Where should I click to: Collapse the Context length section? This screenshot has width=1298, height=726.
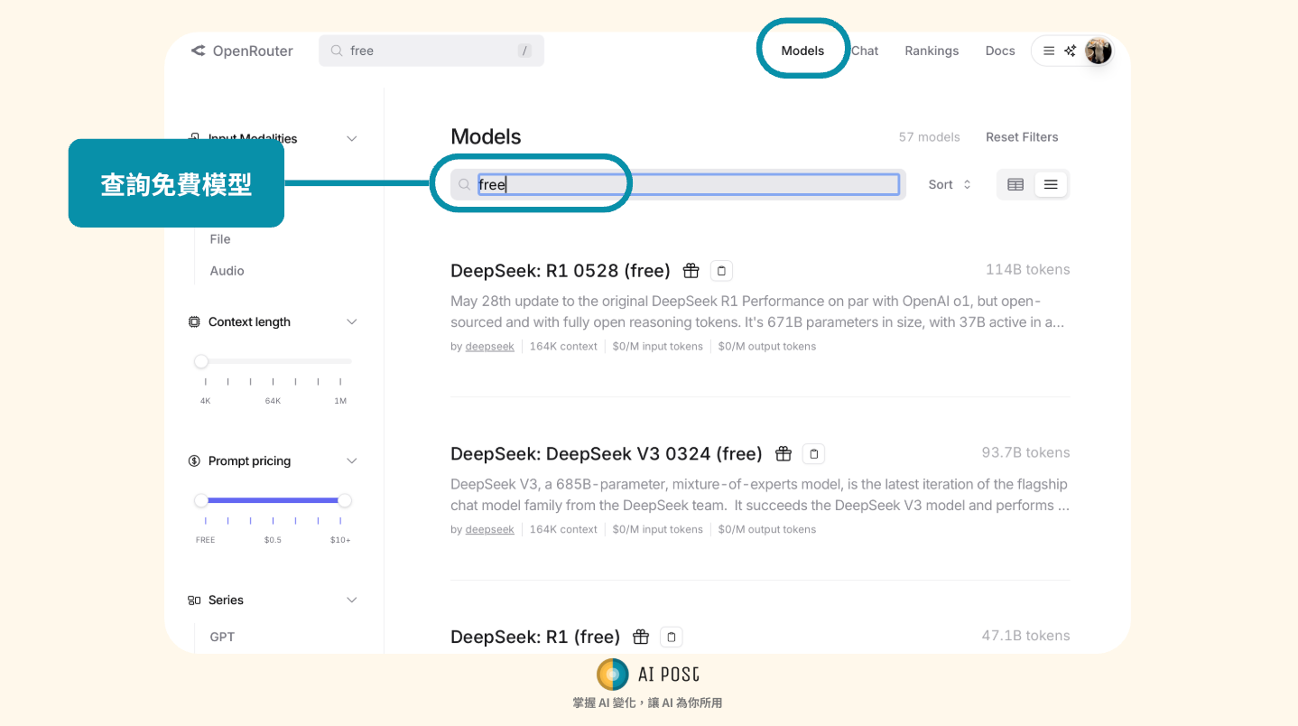tap(352, 322)
